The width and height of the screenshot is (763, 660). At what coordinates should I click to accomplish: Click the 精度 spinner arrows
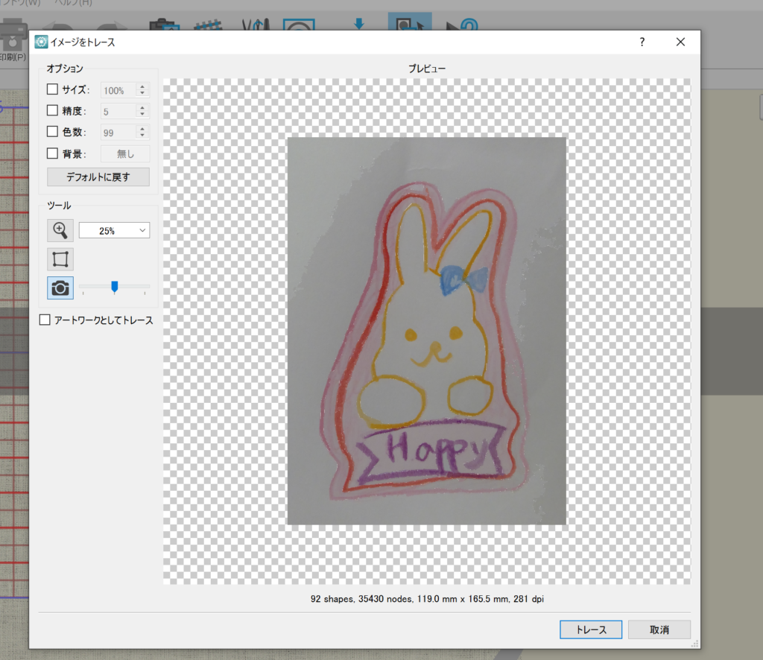142,111
